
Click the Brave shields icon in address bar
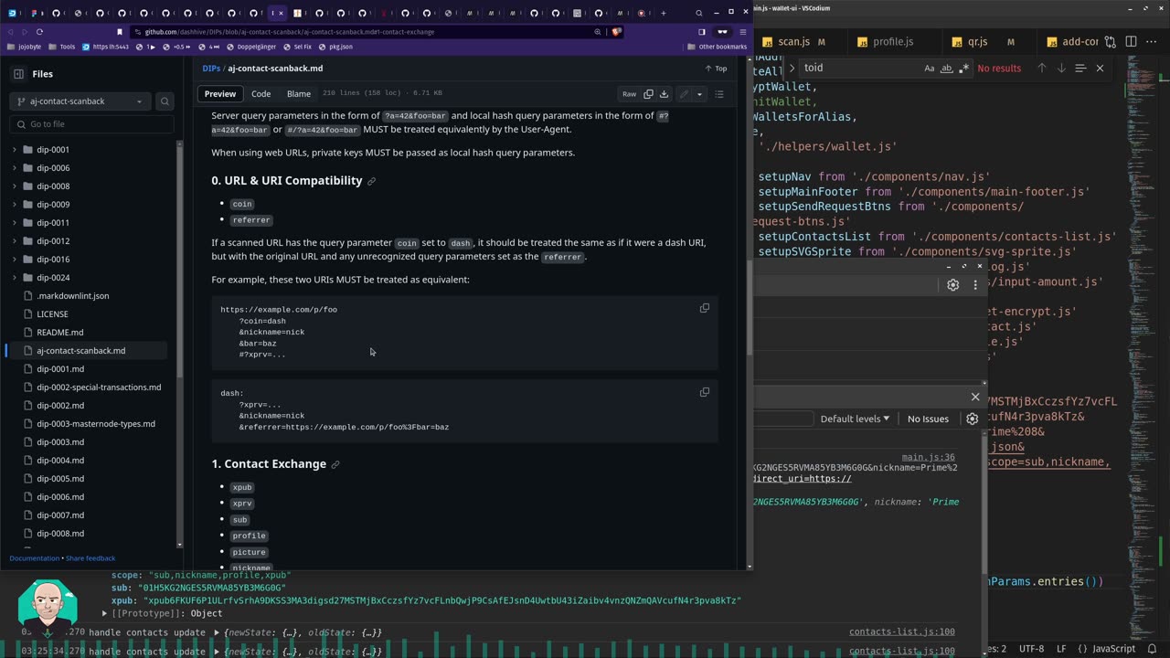pyautogui.click(x=616, y=32)
